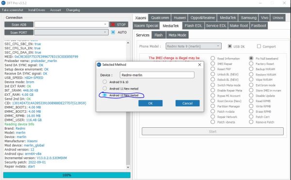The height and width of the screenshot is (180, 291).
Task: Select Reset FRP radio option
Action: tap(213, 69)
